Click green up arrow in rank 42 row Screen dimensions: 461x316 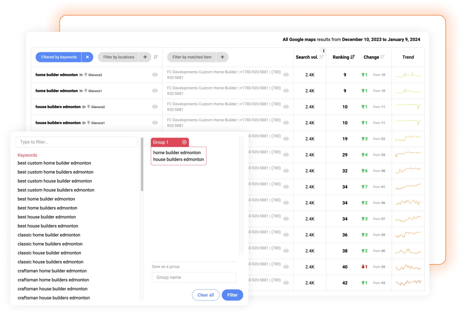363,283
